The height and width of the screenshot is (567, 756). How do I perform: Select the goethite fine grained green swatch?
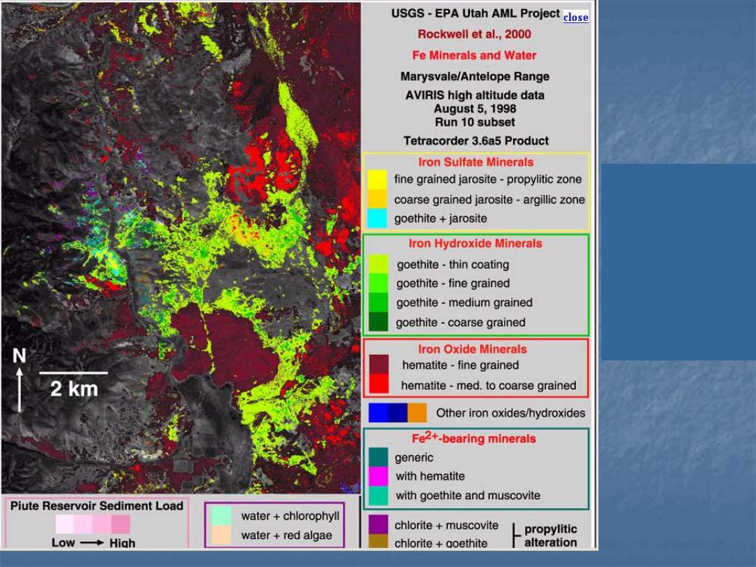tap(379, 283)
